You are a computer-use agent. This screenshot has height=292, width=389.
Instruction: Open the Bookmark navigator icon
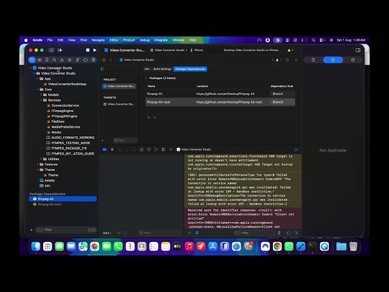(47, 60)
